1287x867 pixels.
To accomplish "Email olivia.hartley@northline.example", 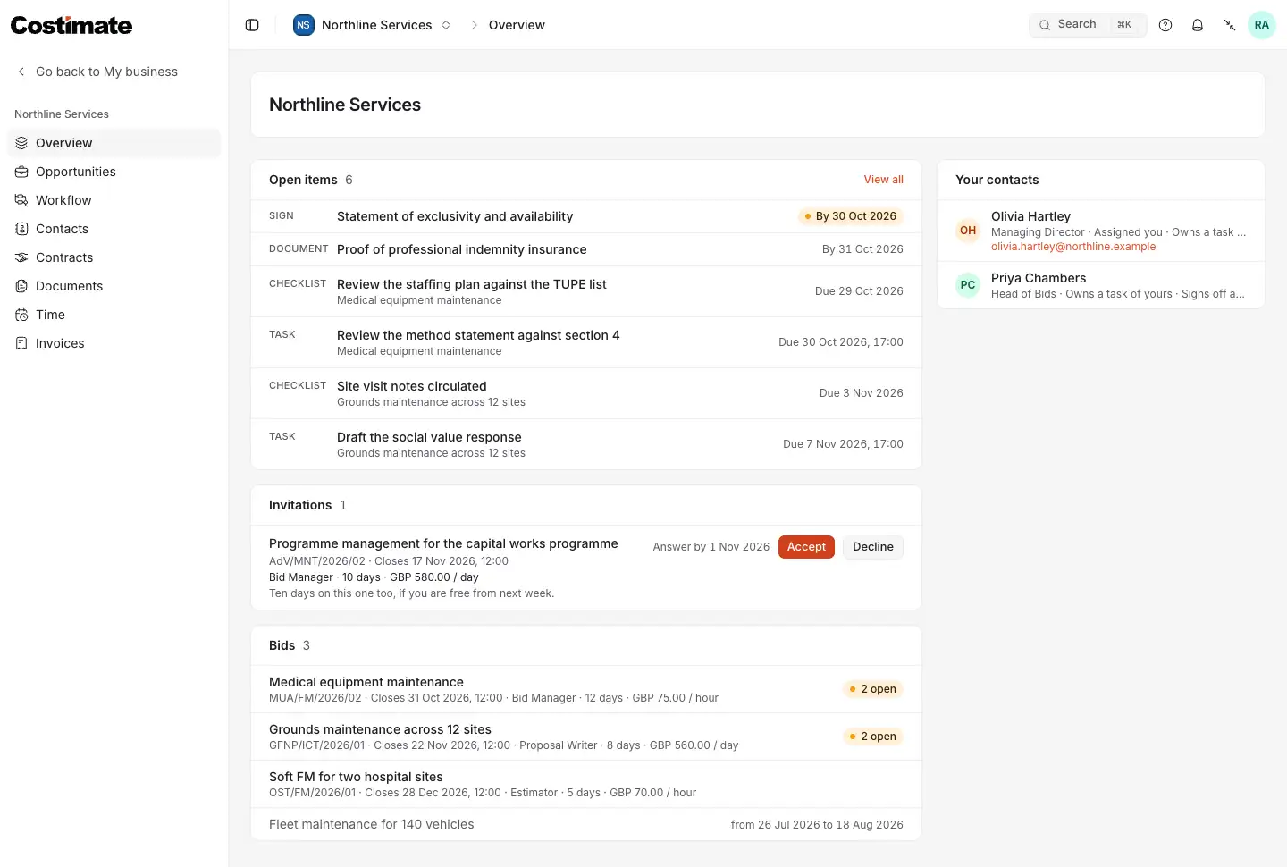I will pyautogui.click(x=1073, y=247).
